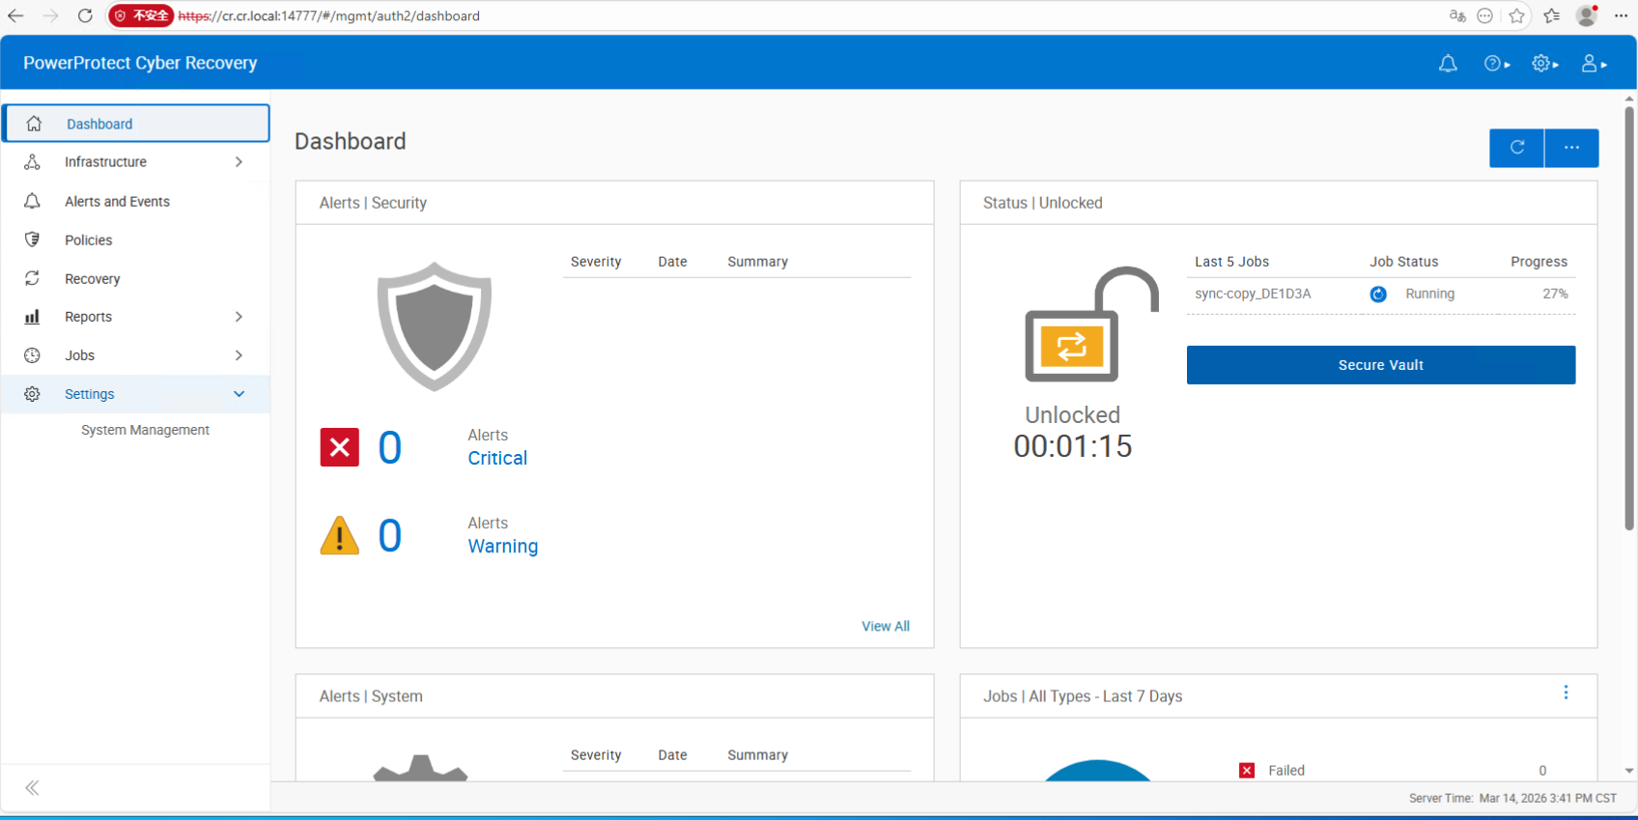Select the Infrastructure menu label
The image size is (1638, 820).
[105, 162]
